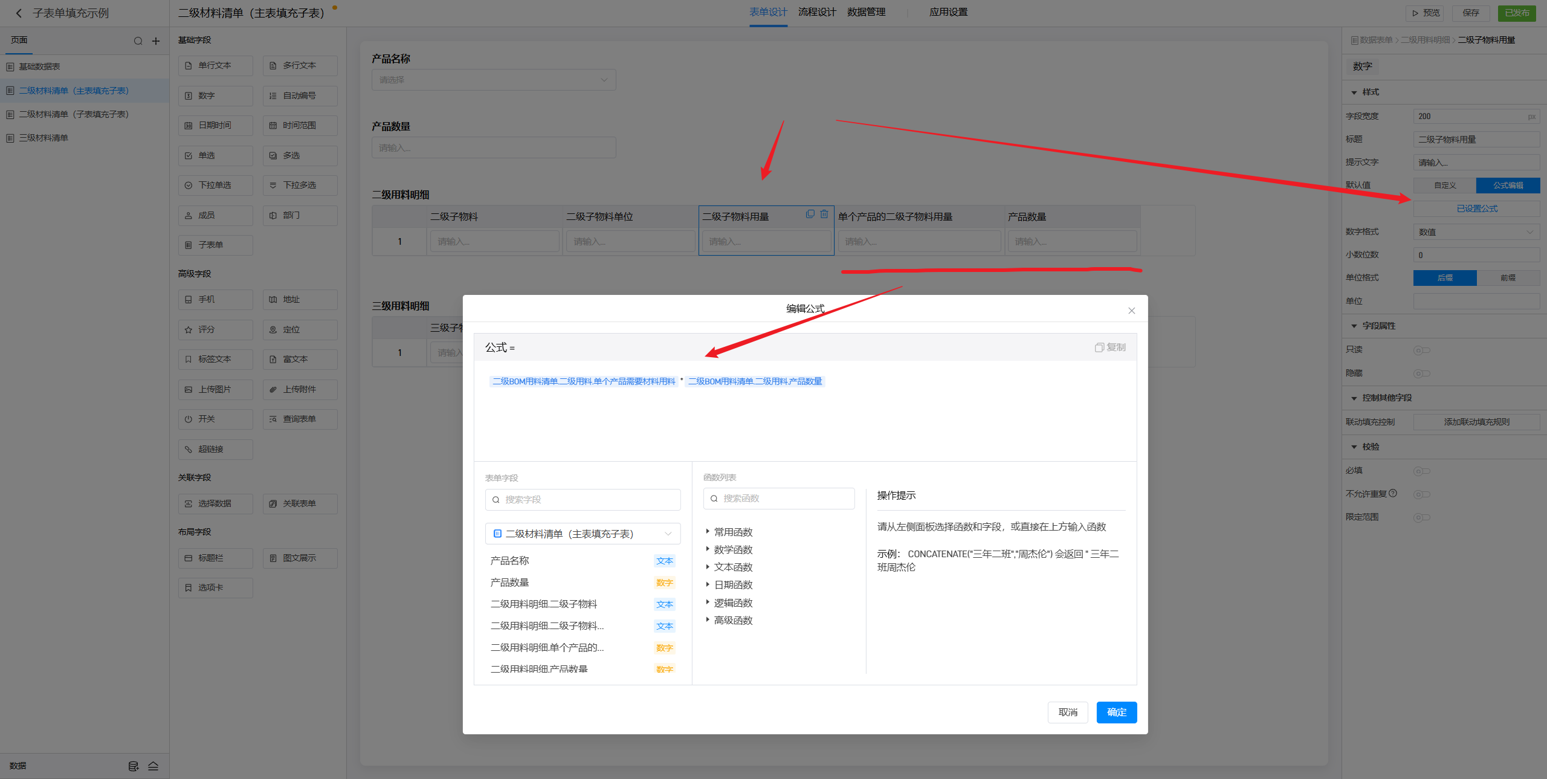The width and height of the screenshot is (1547, 779).
Task: Click the collapse icon at bottom left panel
Action: pos(153,766)
